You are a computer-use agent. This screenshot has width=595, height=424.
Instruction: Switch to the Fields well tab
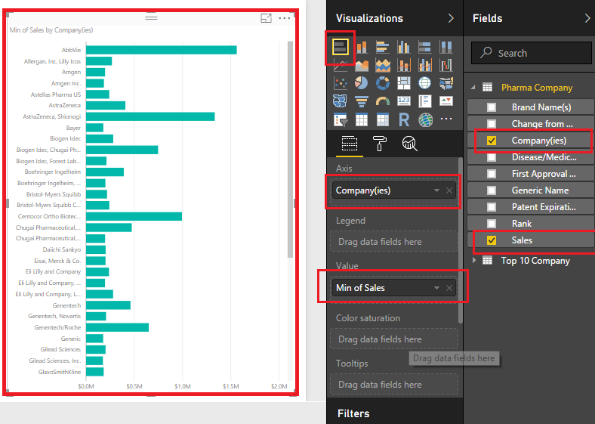[x=350, y=144]
